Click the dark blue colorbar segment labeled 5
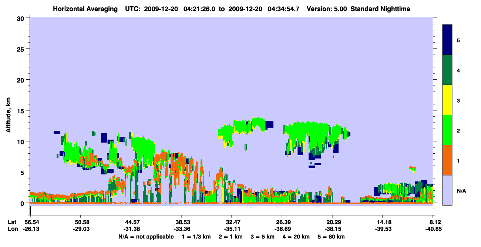Viewport: 481px width, 247px height. [447, 40]
